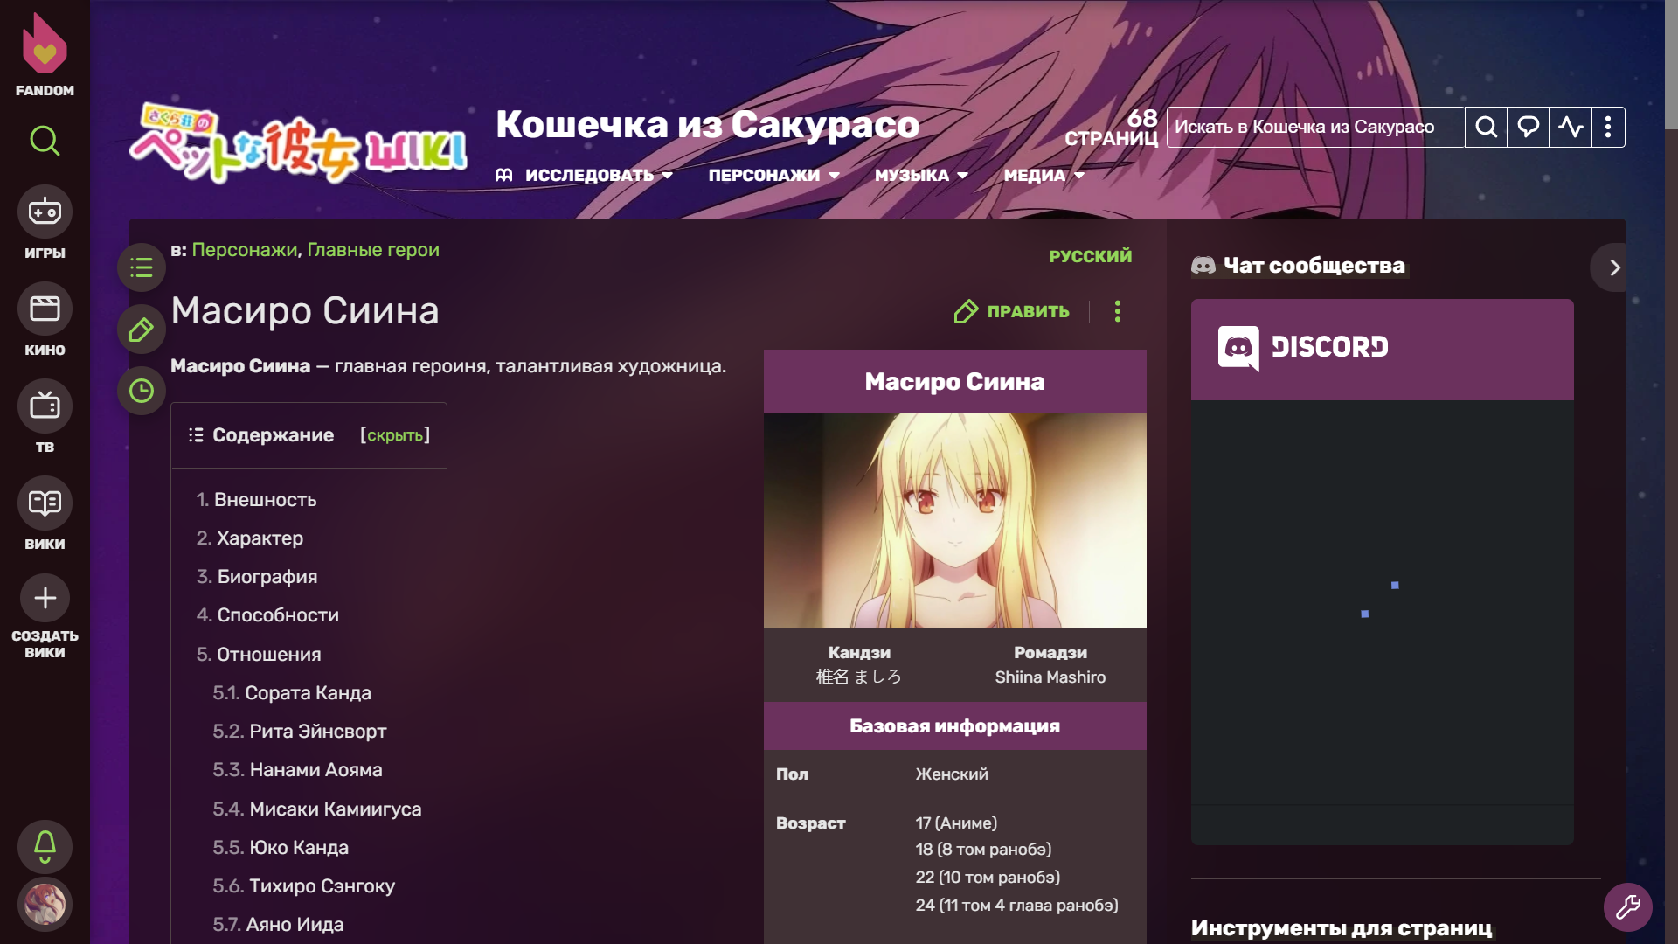Open Fandom search magnifier in sidebar
Viewport: 1678px width, 944px height.
(x=45, y=140)
